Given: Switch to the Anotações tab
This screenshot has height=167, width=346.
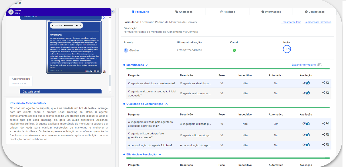Looking at the screenshot, I should (x=184, y=12).
